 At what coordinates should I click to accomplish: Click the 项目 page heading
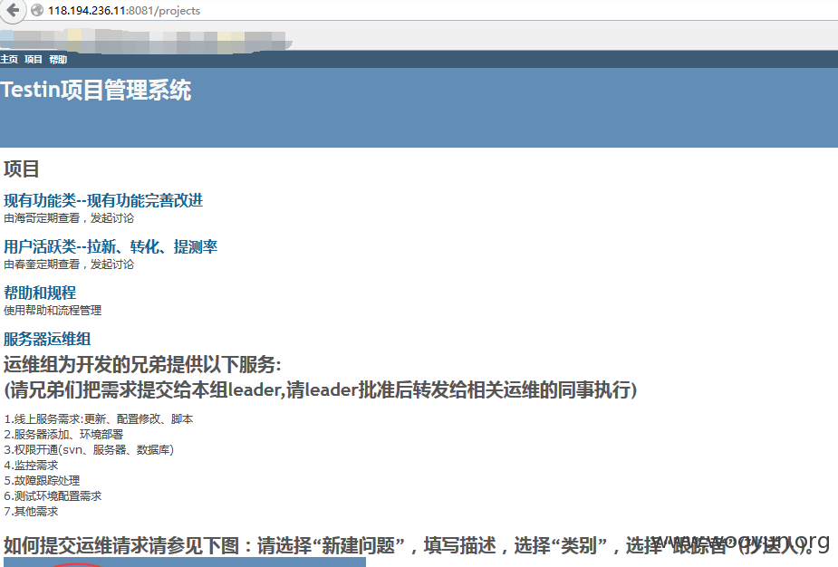22,168
